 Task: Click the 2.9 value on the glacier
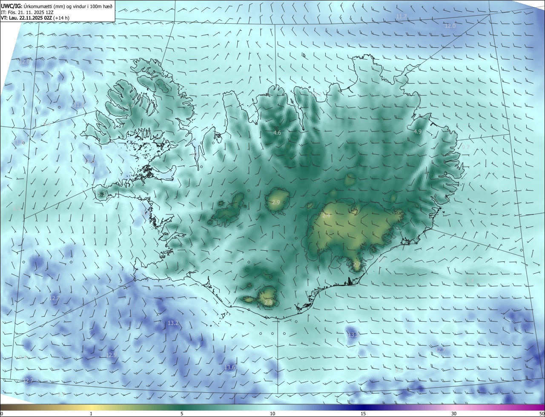click(x=276, y=202)
